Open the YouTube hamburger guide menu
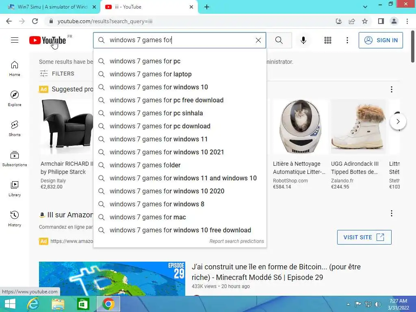The height and width of the screenshot is (312, 416). pyautogui.click(x=15, y=40)
